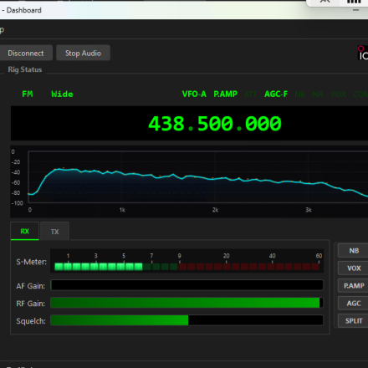The width and height of the screenshot is (368, 368).
Task: Click the AGC-F status indicator
Action: click(276, 94)
